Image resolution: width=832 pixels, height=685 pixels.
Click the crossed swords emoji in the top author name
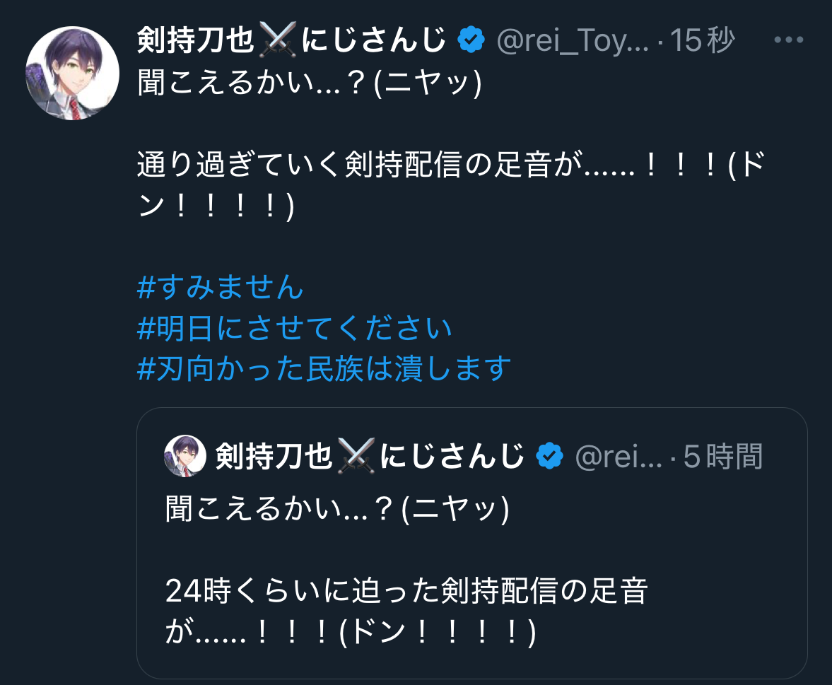(x=277, y=41)
